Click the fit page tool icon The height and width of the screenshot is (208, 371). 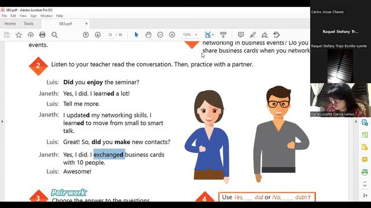208,35
